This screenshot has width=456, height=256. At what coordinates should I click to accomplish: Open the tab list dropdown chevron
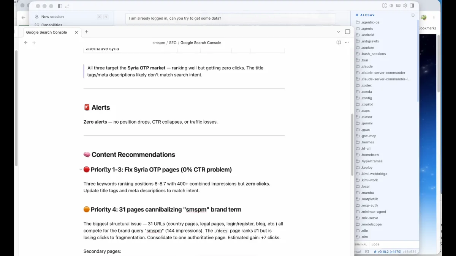[x=339, y=32]
